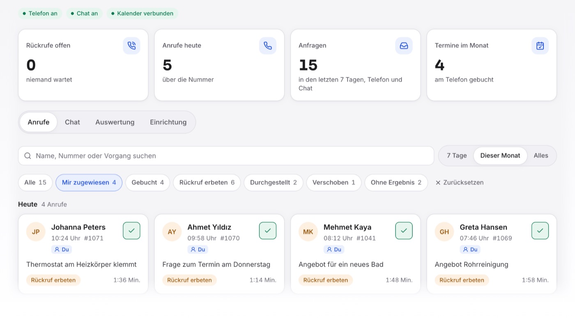The image size is (575, 323).
Task: Filter by Alle 15 calls
Action: click(x=35, y=183)
